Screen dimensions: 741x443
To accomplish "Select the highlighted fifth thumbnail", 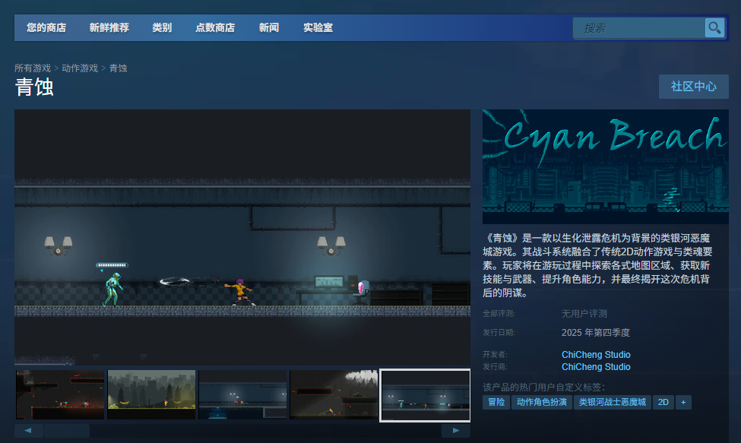I will coord(425,395).
